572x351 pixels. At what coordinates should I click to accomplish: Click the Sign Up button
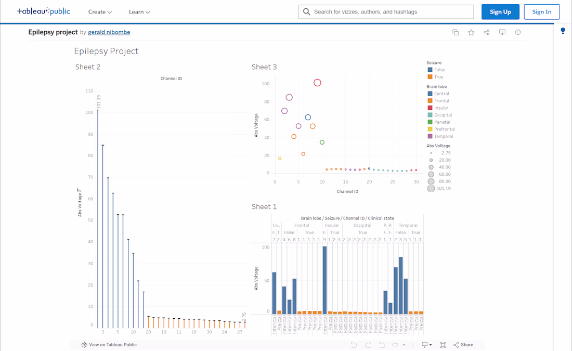pyautogui.click(x=500, y=11)
